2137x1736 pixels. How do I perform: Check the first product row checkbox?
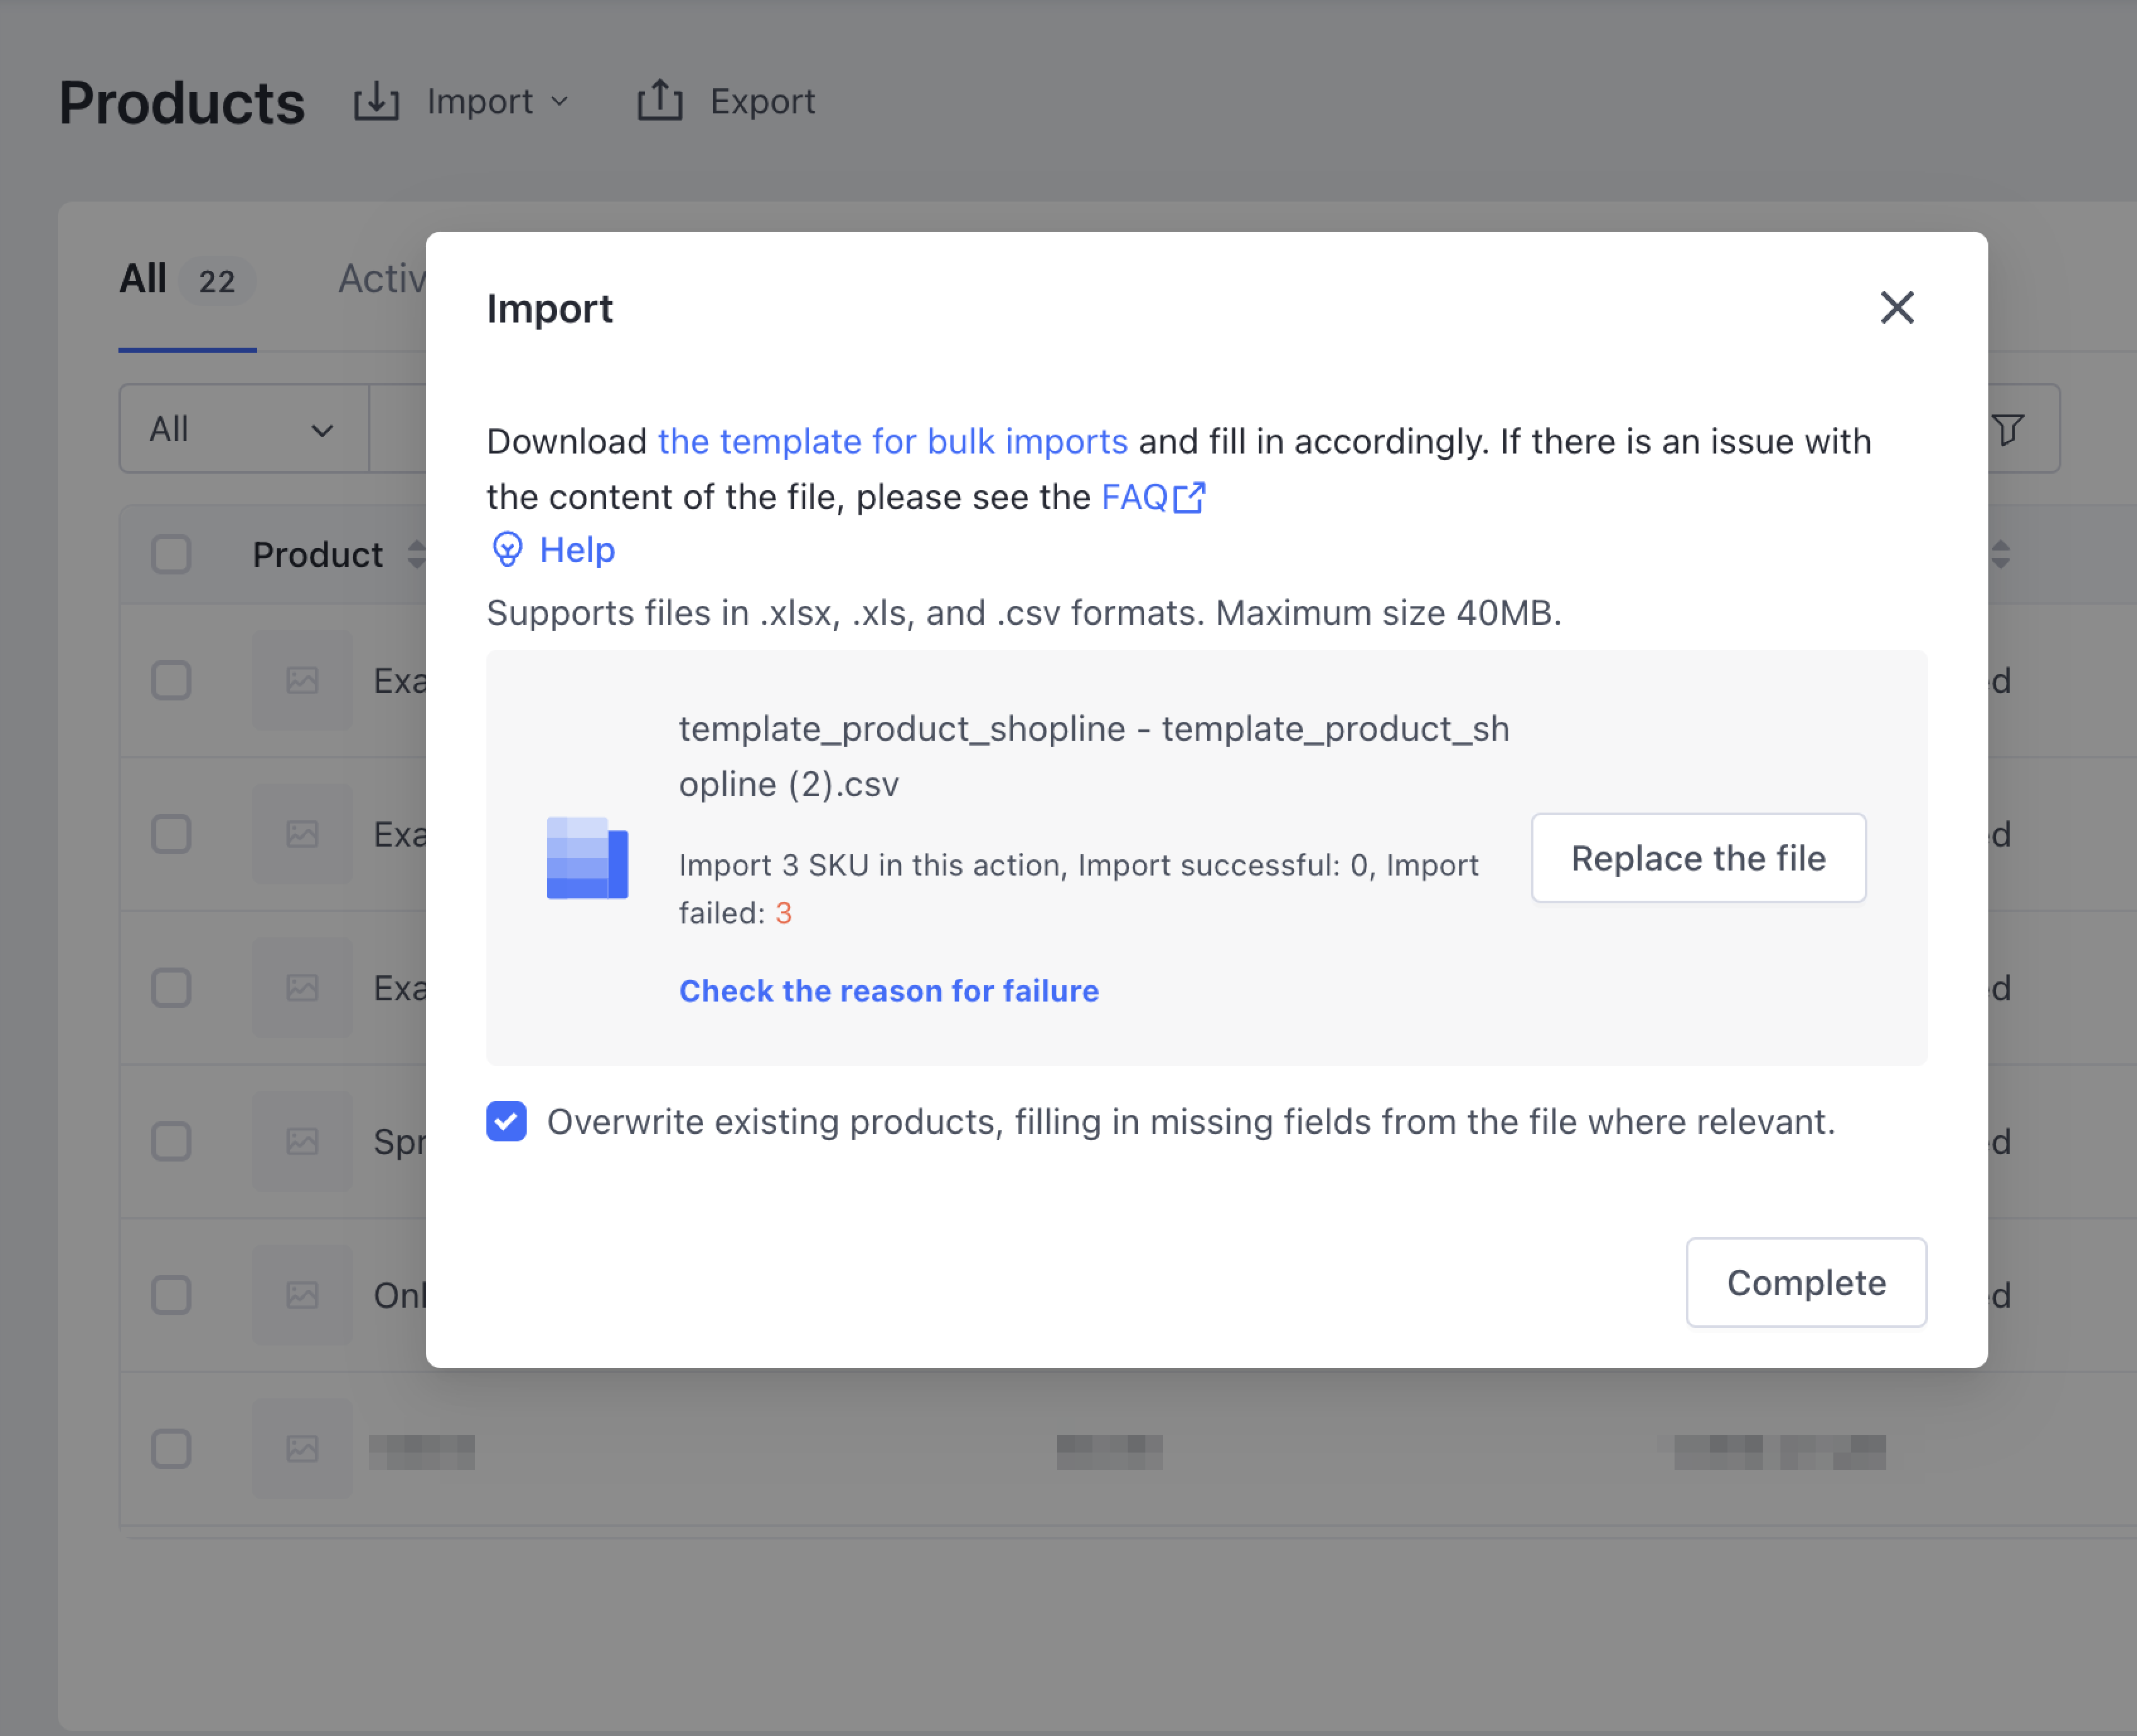coord(171,680)
